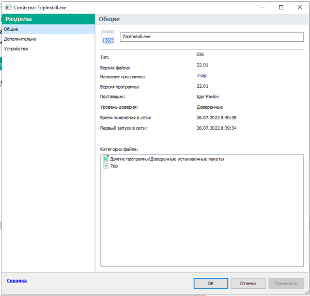
Task: Select the Общие section in the sidebar
Action: click(x=11, y=29)
